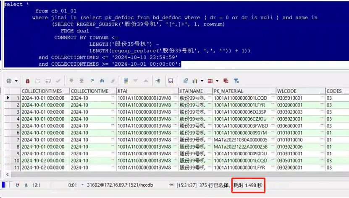Open the grid view mode dropdown arrow

click(16, 81)
